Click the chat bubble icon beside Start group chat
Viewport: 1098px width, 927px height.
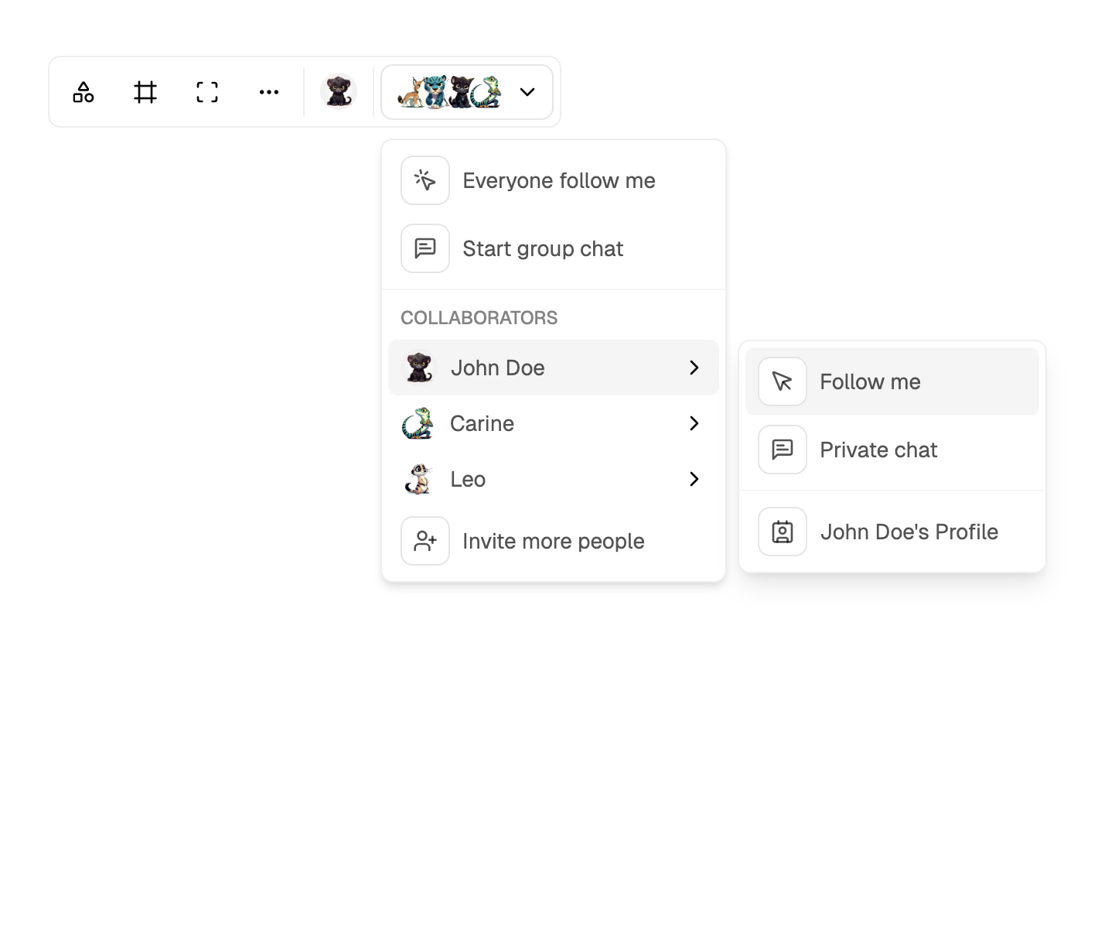tap(425, 248)
